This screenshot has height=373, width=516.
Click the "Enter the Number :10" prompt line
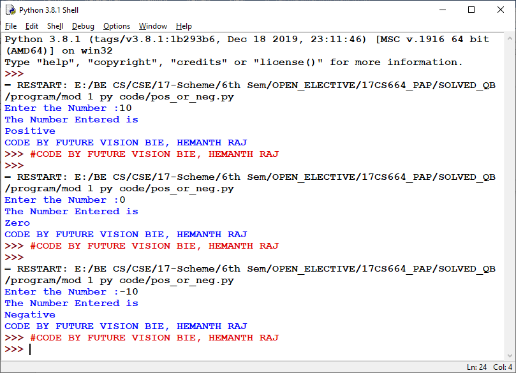(x=70, y=108)
